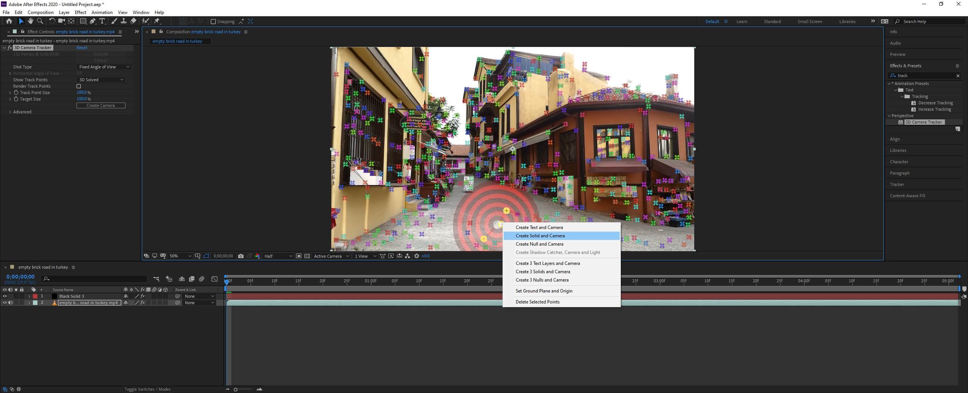Click the Take Snapshot camera icon
Viewport: 968px width, 393px height.
point(241,256)
